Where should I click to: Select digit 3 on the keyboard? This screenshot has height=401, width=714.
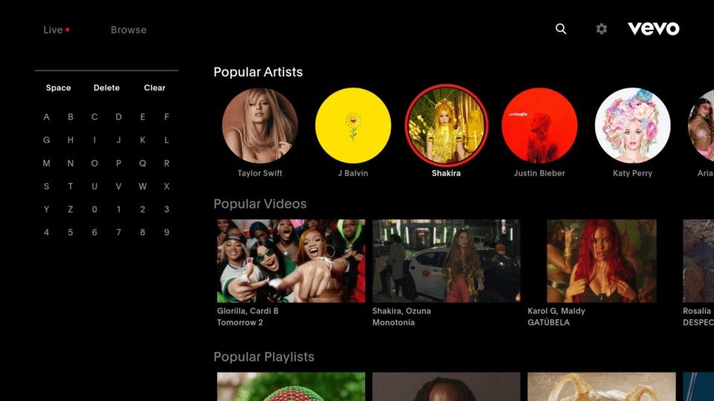coord(167,209)
